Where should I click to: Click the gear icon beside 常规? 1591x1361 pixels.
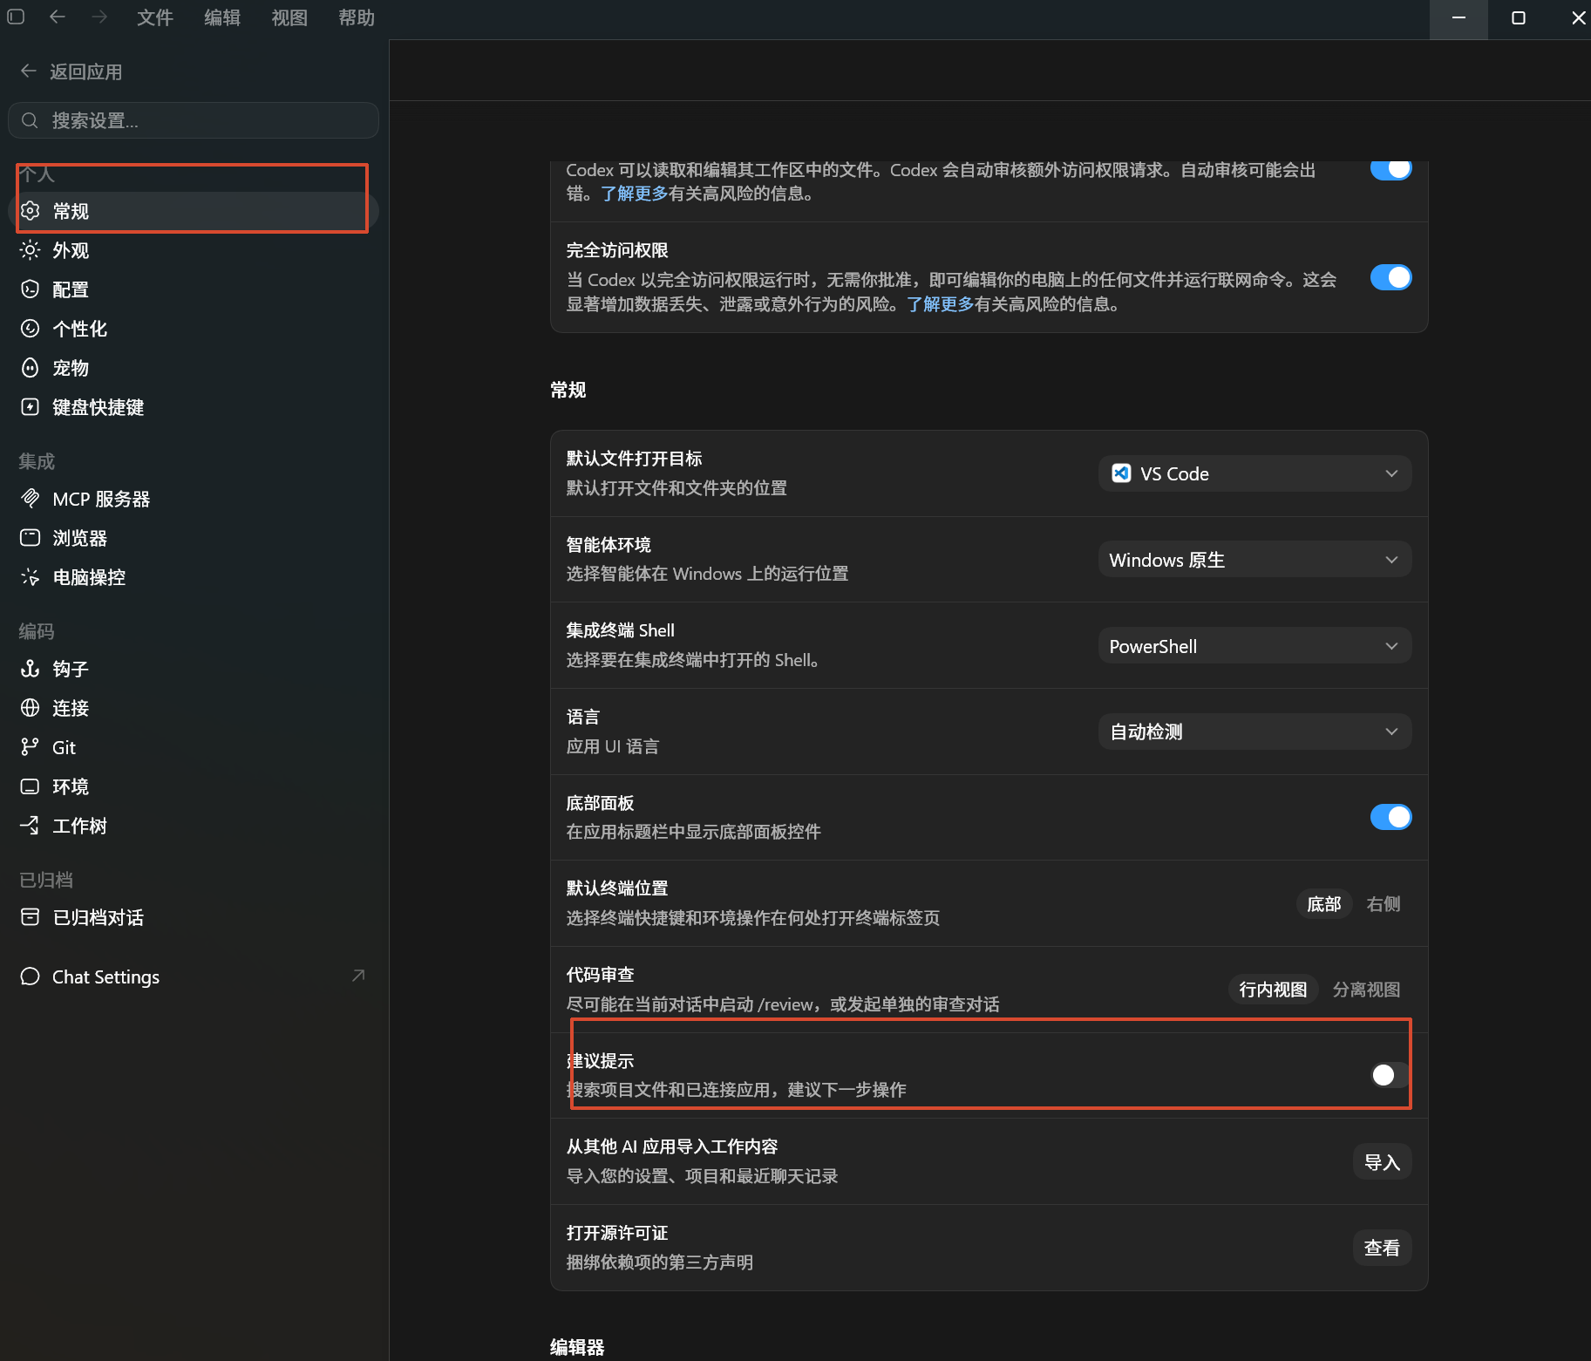(x=30, y=211)
